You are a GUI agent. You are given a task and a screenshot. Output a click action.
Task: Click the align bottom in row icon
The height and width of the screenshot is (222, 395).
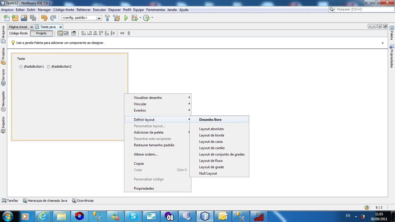(x=107, y=33)
